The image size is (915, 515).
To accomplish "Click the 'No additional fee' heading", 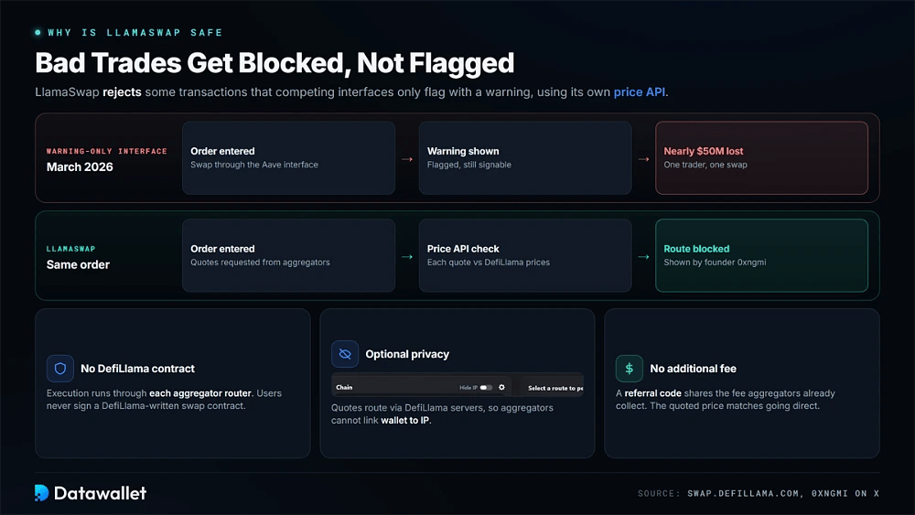I will pyautogui.click(x=694, y=369).
